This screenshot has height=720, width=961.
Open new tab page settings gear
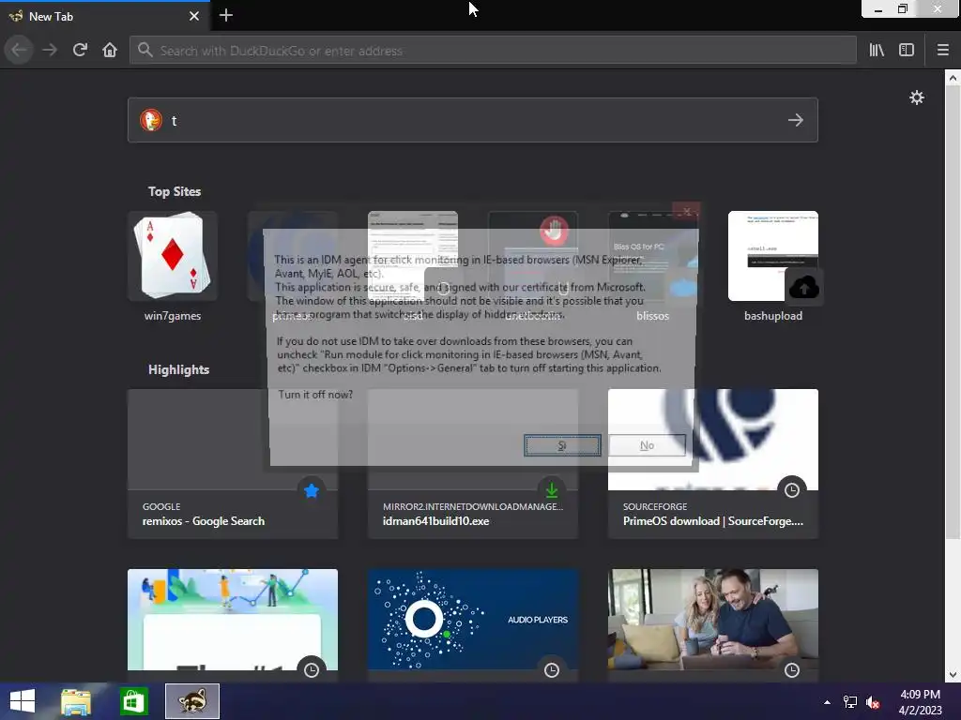click(x=916, y=97)
